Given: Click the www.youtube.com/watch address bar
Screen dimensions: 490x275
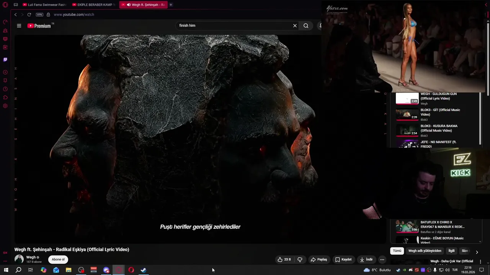Looking at the screenshot, I should [x=74, y=15].
